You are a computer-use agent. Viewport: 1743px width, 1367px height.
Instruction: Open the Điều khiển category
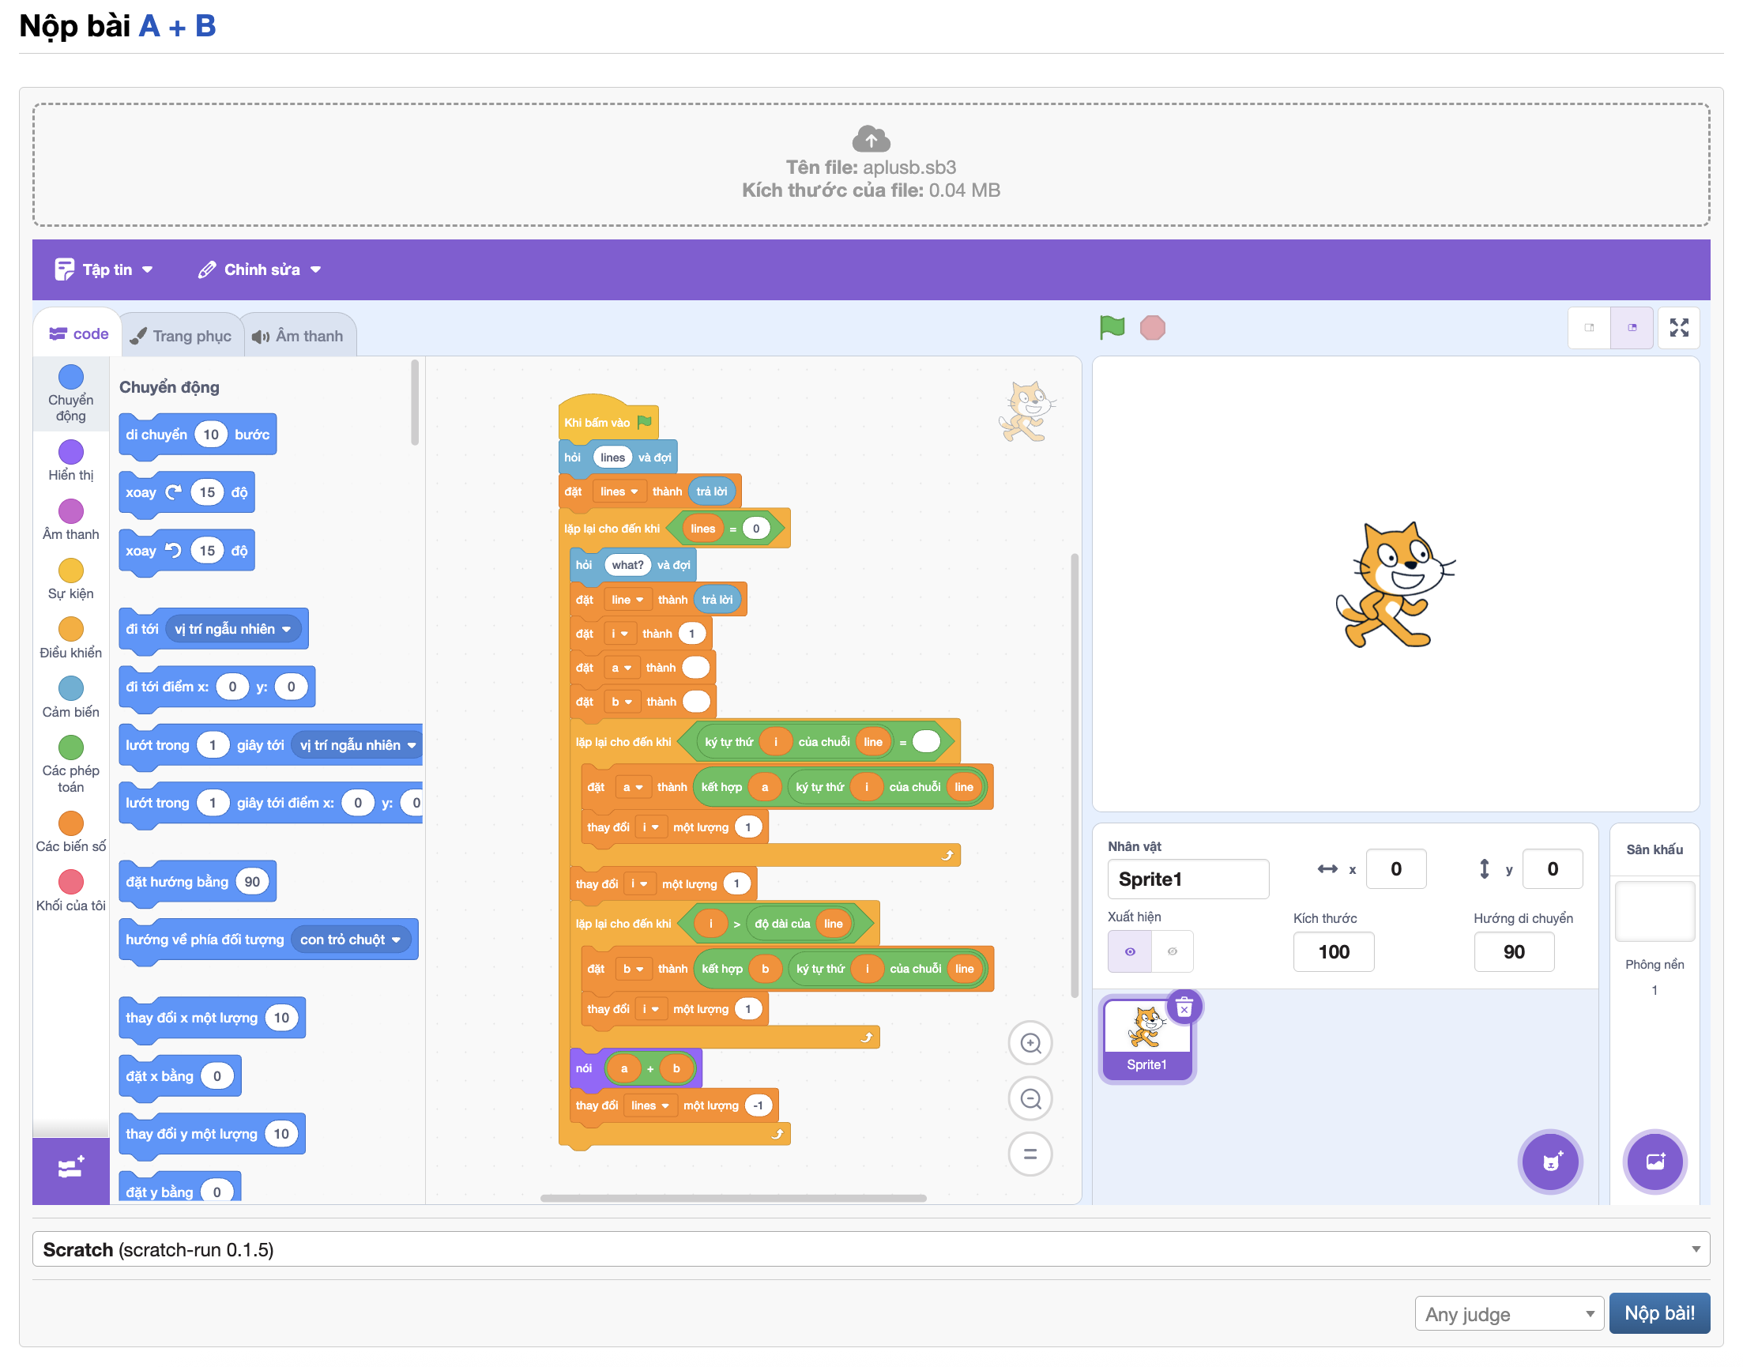coord(70,638)
